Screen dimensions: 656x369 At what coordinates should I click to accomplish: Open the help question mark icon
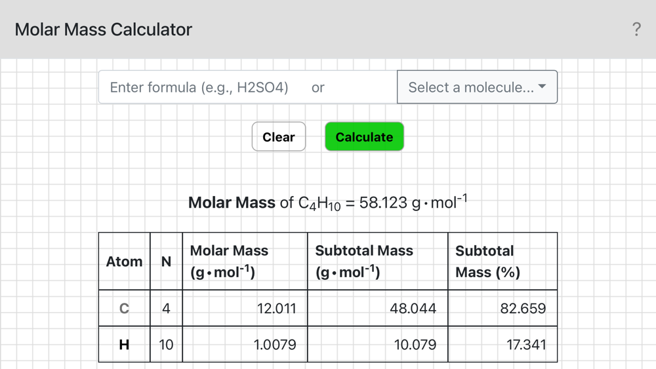[x=636, y=29]
